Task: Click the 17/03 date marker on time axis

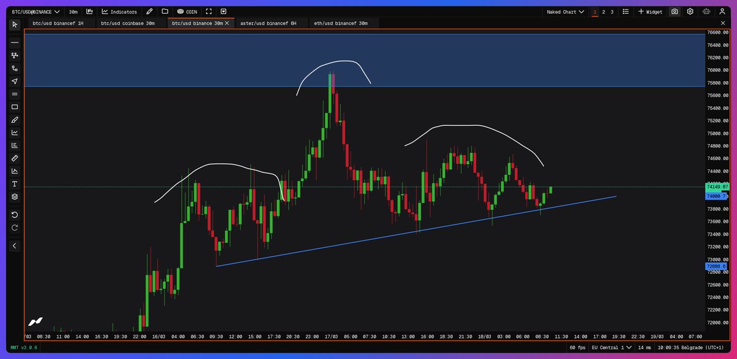Action: tap(332, 336)
